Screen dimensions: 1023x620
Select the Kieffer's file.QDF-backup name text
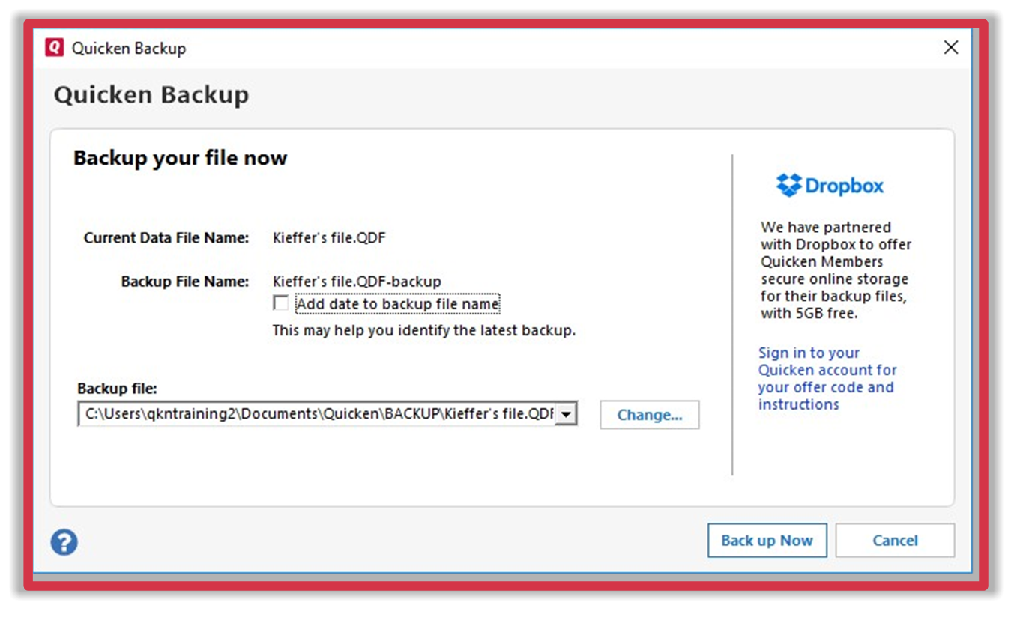click(357, 282)
